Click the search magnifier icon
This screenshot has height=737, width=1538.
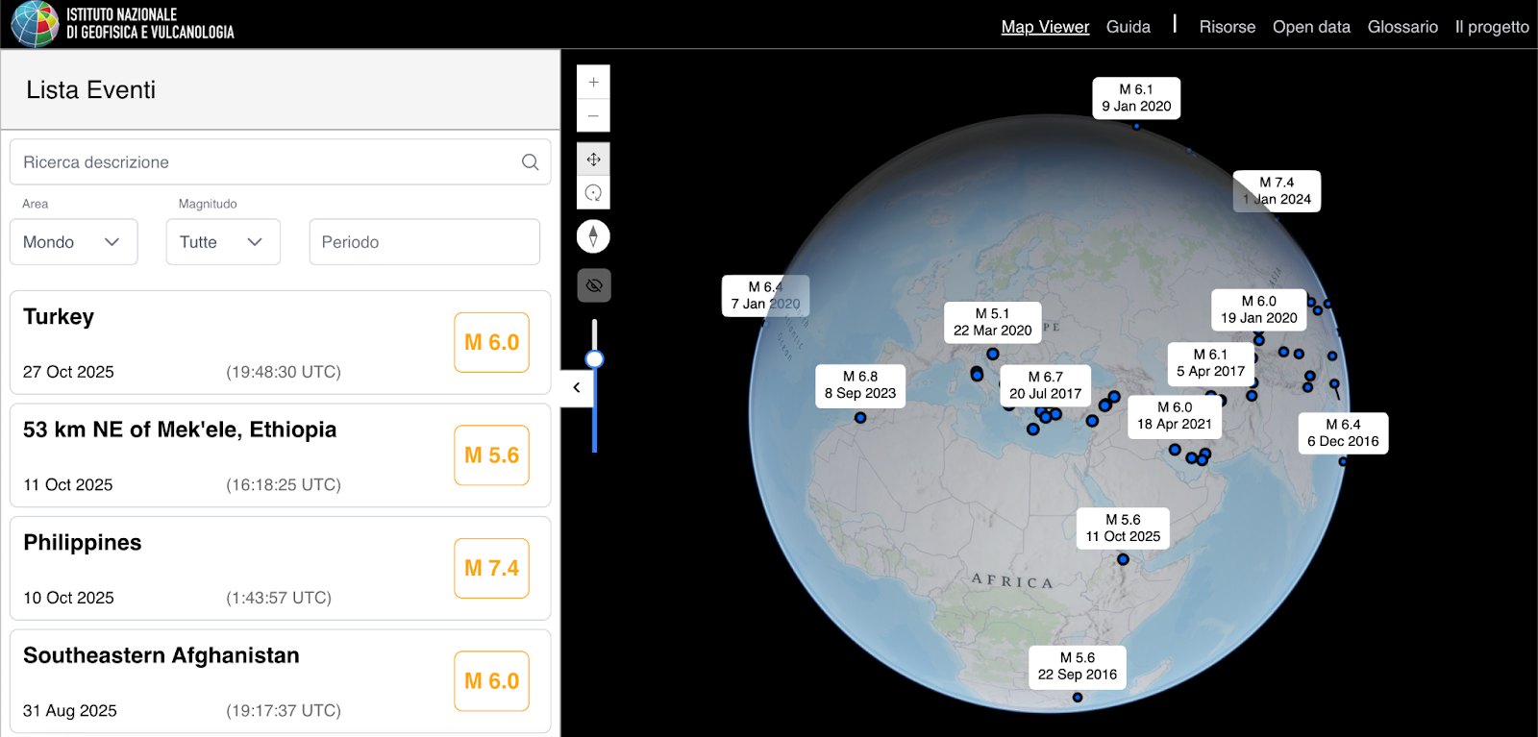530,162
